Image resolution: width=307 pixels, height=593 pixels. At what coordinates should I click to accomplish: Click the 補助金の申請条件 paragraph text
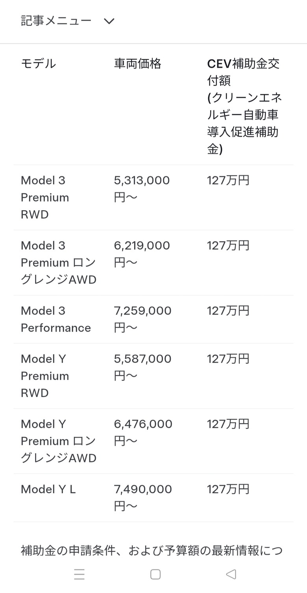[x=152, y=550]
